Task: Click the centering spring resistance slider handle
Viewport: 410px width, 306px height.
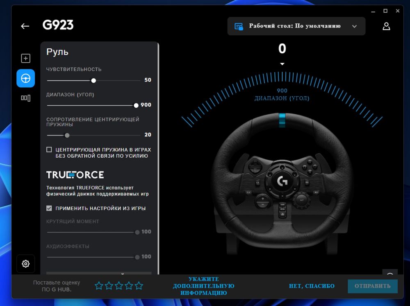Action: tap(67, 135)
